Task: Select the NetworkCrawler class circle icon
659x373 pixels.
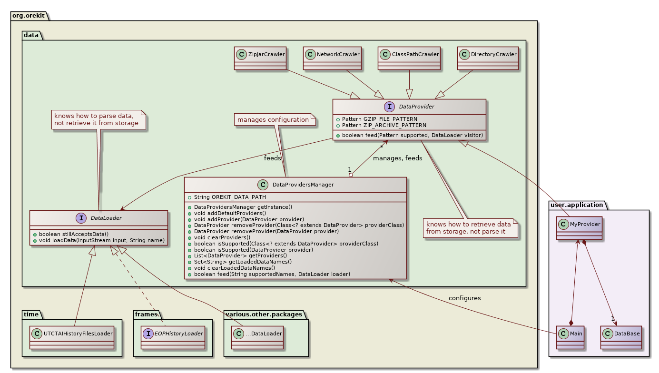Action: (311, 54)
